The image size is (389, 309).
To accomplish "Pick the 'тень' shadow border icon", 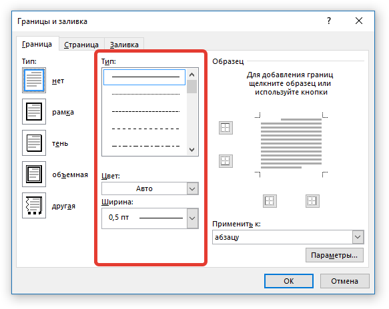I will [34, 143].
